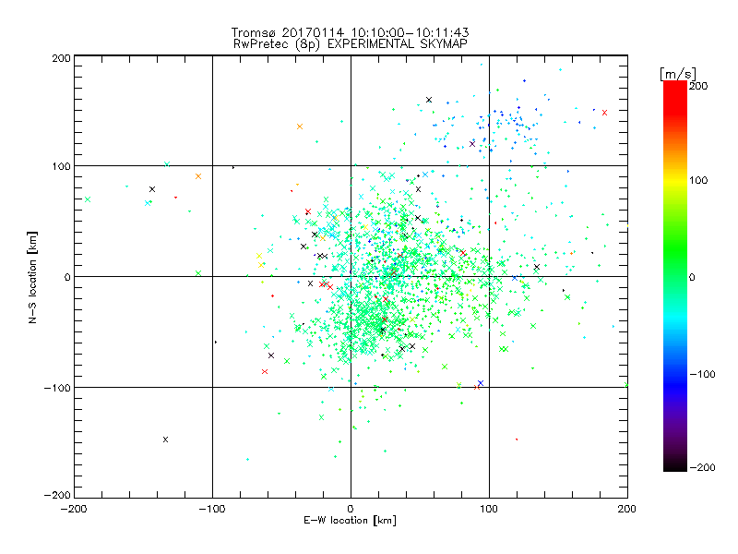
Task: Click the 'E-W location [km]' axis label
Action: click(x=351, y=520)
